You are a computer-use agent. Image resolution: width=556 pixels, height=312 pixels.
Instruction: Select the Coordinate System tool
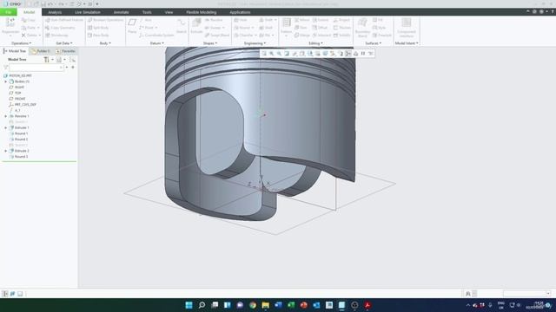(x=156, y=35)
